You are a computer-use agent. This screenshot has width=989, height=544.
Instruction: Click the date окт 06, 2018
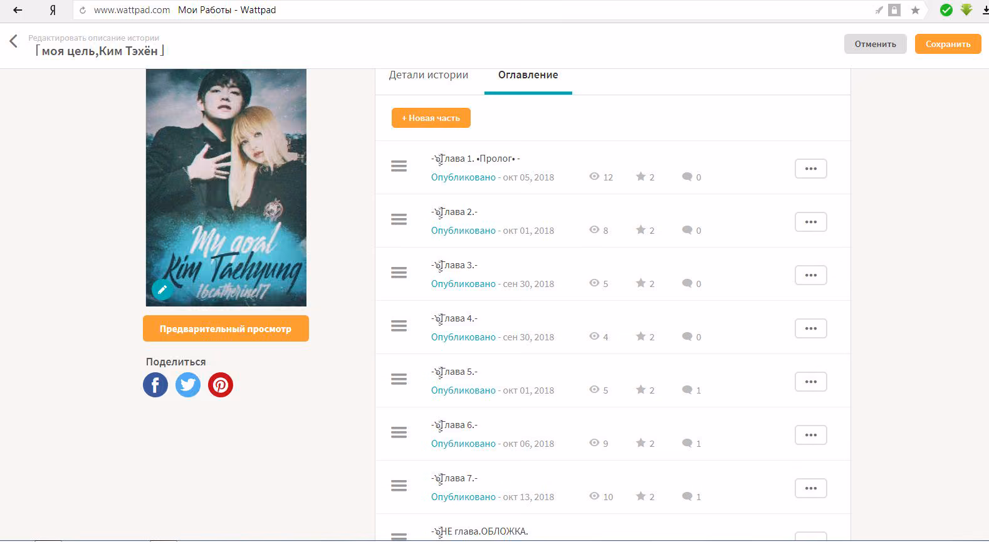click(528, 444)
